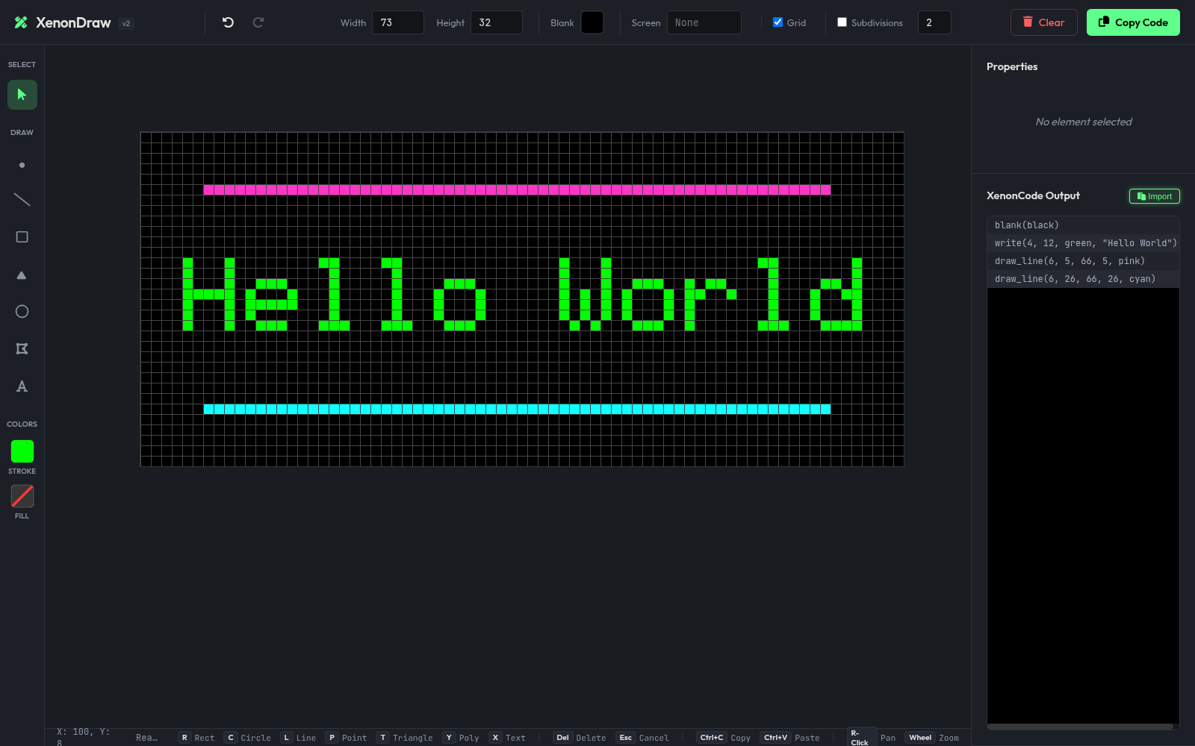Image resolution: width=1195 pixels, height=746 pixels.
Task: Select the Triangle tool
Action: 22,275
